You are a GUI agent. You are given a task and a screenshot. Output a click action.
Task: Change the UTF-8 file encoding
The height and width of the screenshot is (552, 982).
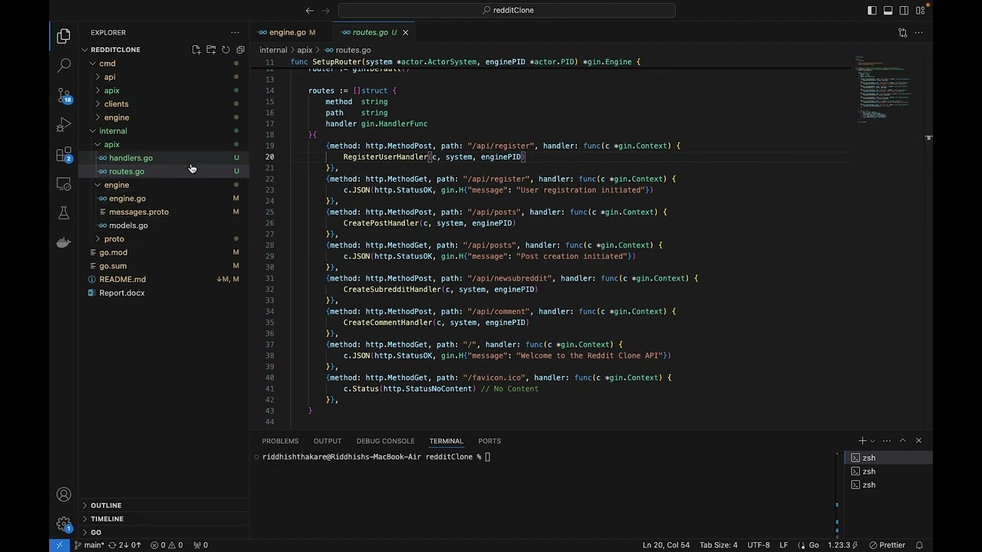tap(758, 545)
